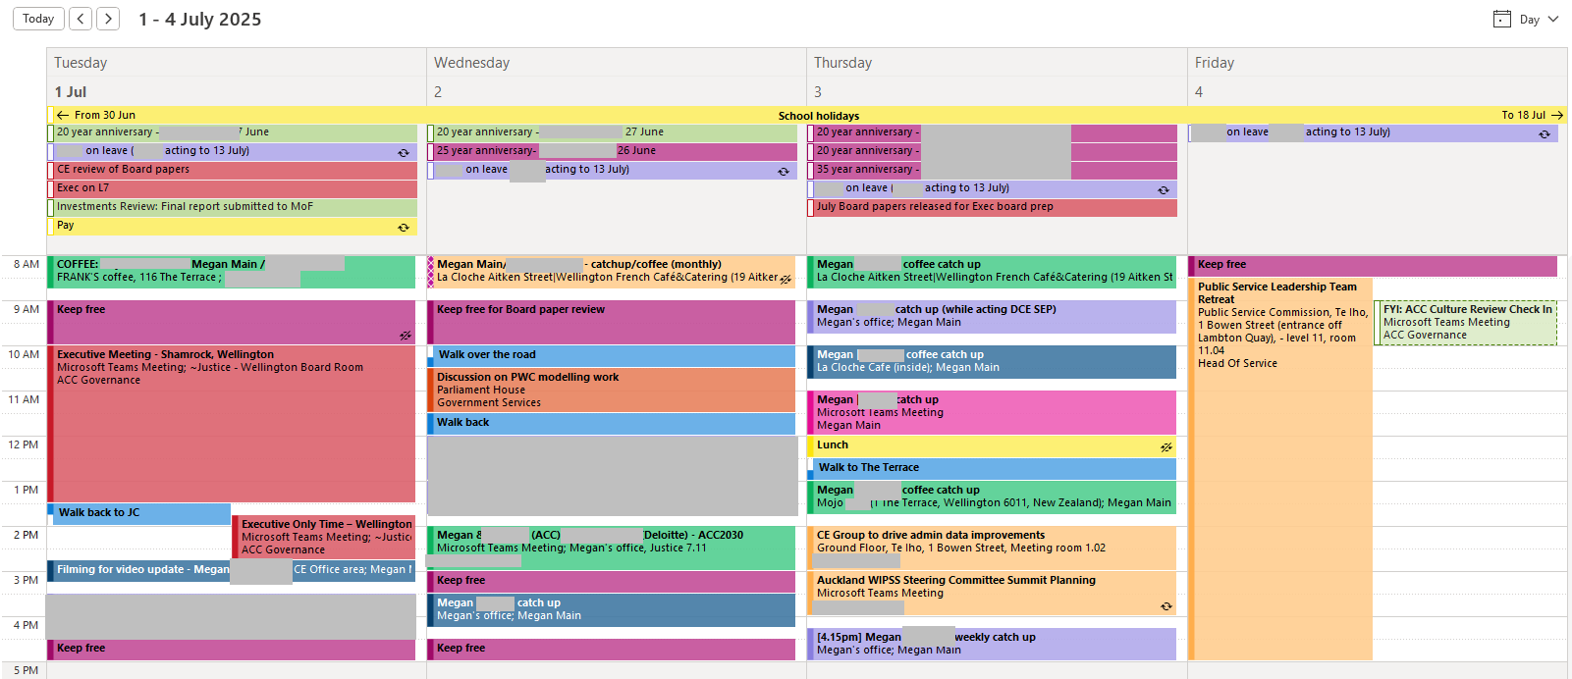The height and width of the screenshot is (679, 1572).
Task: Expand the Day view dropdown chevron
Action: (x=1552, y=19)
